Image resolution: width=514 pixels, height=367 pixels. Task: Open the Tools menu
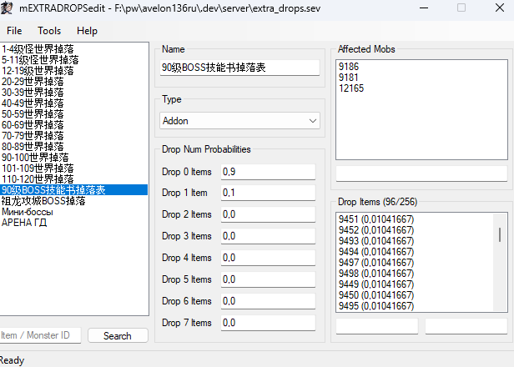tap(49, 31)
